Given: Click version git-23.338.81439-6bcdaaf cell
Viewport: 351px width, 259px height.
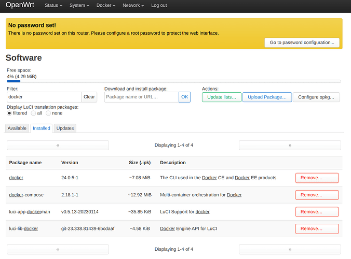Looking at the screenshot, I should point(88,228).
